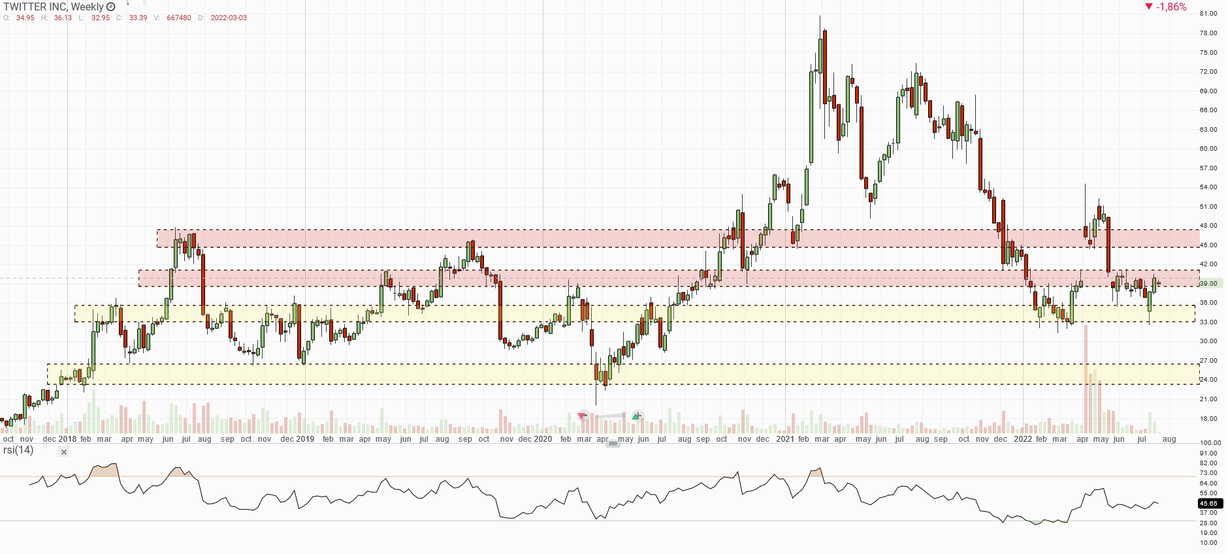Click the 2018 label on time axis
Image resolution: width=1226 pixels, height=554 pixels.
(x=67, y=439)
